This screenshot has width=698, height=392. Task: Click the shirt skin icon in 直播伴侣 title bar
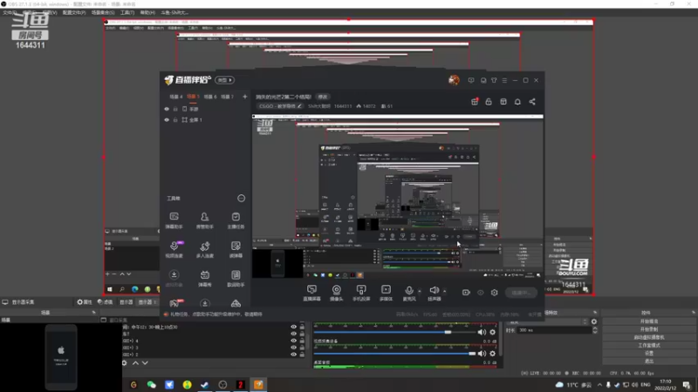click(x=494, y=80)
